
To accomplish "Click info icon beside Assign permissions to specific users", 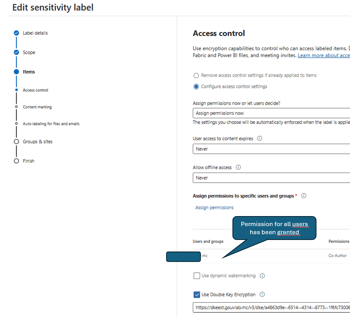I will tap(304, 196).
